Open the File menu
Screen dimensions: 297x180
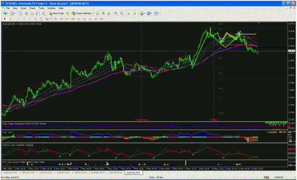pos(8,9)
